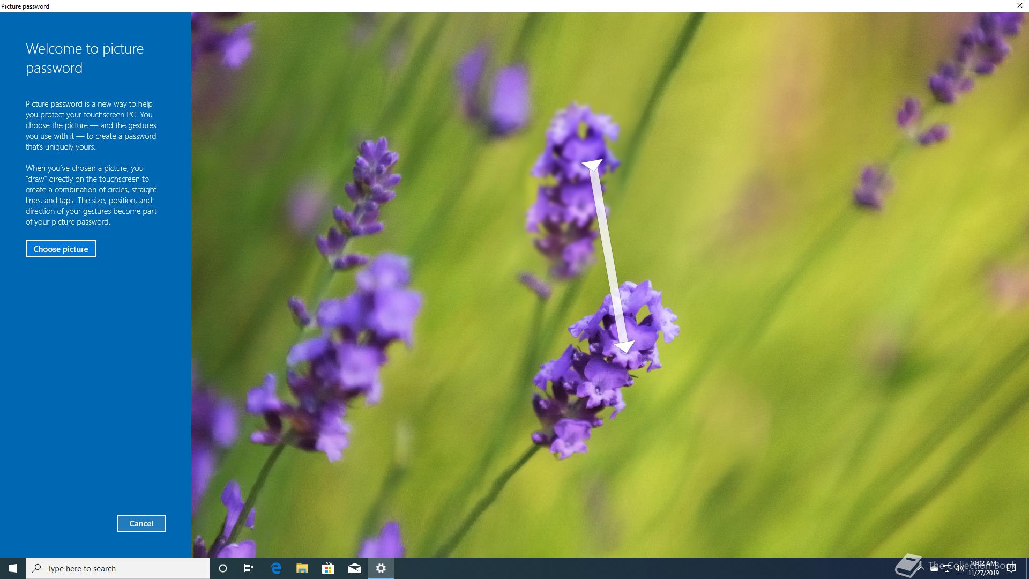Click the OneDrive cloud tray icon

934,568
